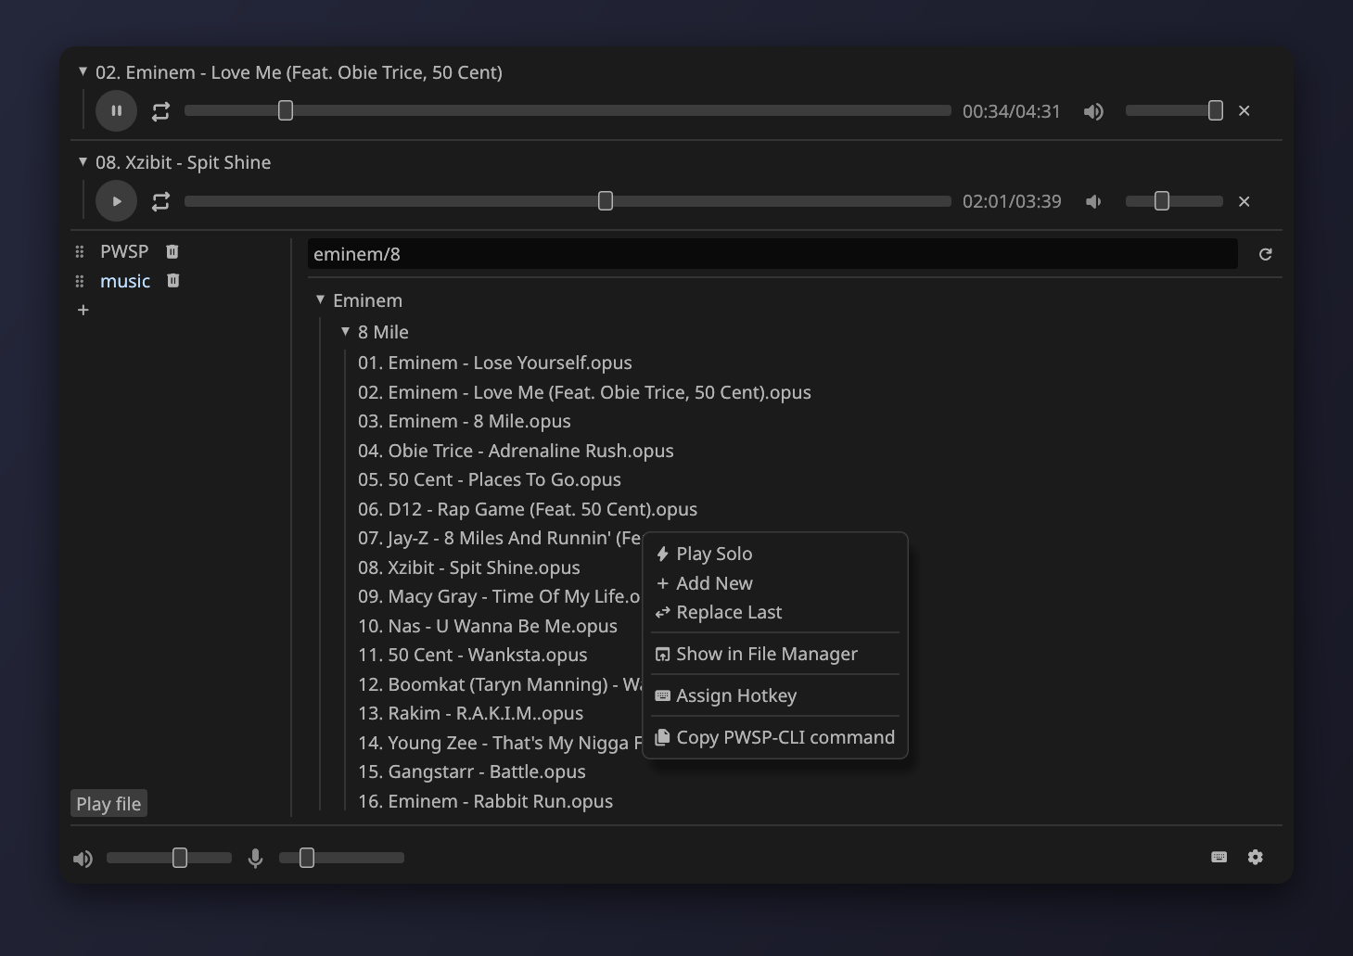1353x956 pixels.
Task: Refresh the file list
Action: (x=1266, y=254)
